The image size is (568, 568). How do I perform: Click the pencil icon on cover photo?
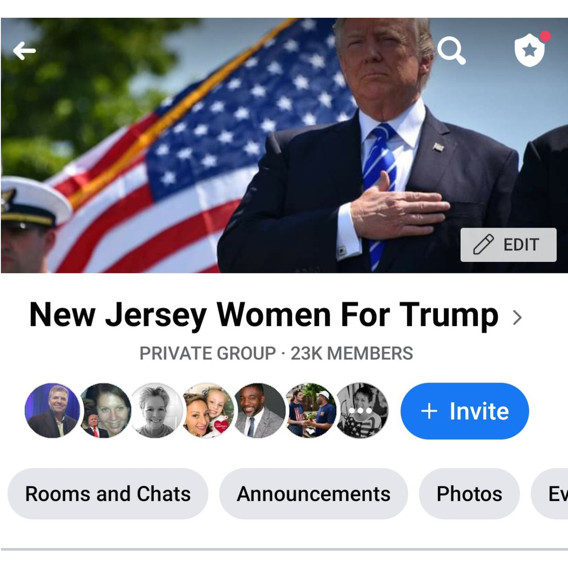tap(483, 245)
